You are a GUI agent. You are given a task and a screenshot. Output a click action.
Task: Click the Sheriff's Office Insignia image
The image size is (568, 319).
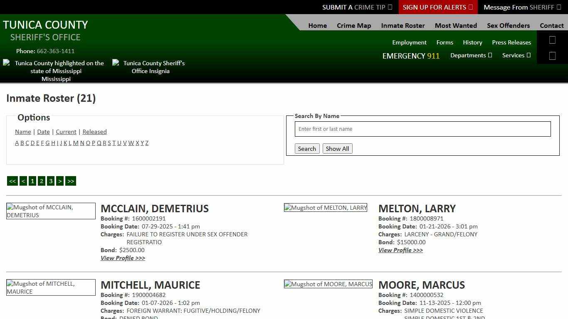click(149, 67)
